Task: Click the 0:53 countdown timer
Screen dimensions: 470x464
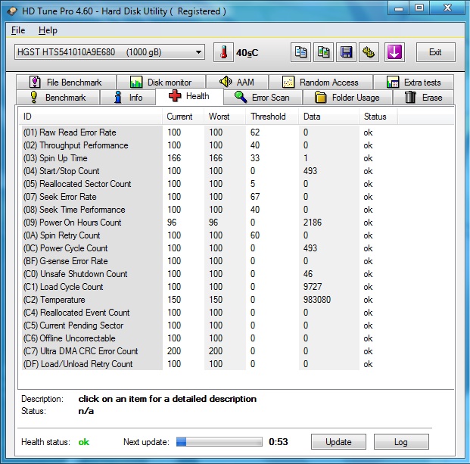Action: pyautogui.click(x=279, y=442)
